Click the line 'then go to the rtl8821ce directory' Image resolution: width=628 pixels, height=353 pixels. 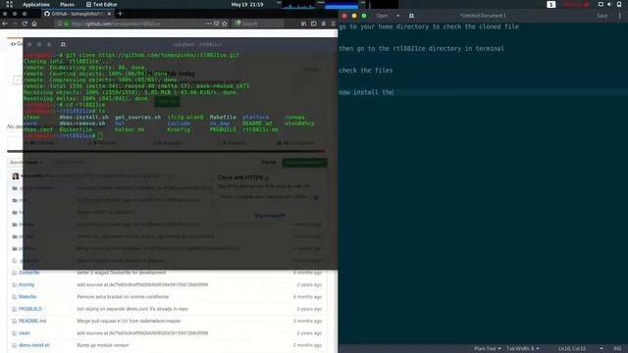(421, 48)
